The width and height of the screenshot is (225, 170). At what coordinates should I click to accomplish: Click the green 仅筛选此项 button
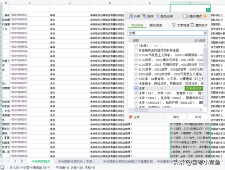pyautogui.click(x=194, y=89)
